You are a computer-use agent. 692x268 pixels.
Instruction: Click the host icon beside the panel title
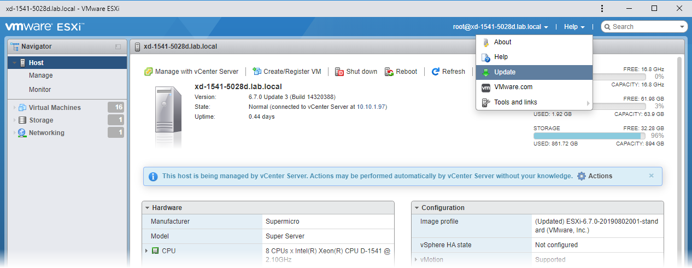(x=138, y=46)
